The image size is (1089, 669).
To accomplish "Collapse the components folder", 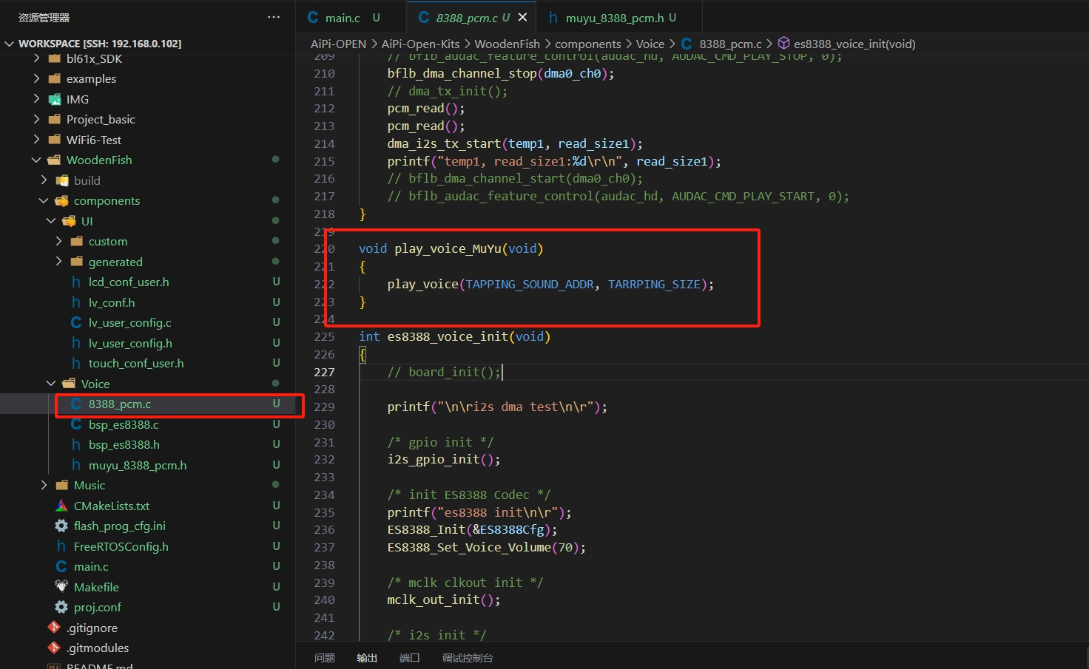I will (44, 200).
